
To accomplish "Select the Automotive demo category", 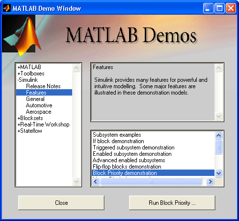I will pos(39,105).
